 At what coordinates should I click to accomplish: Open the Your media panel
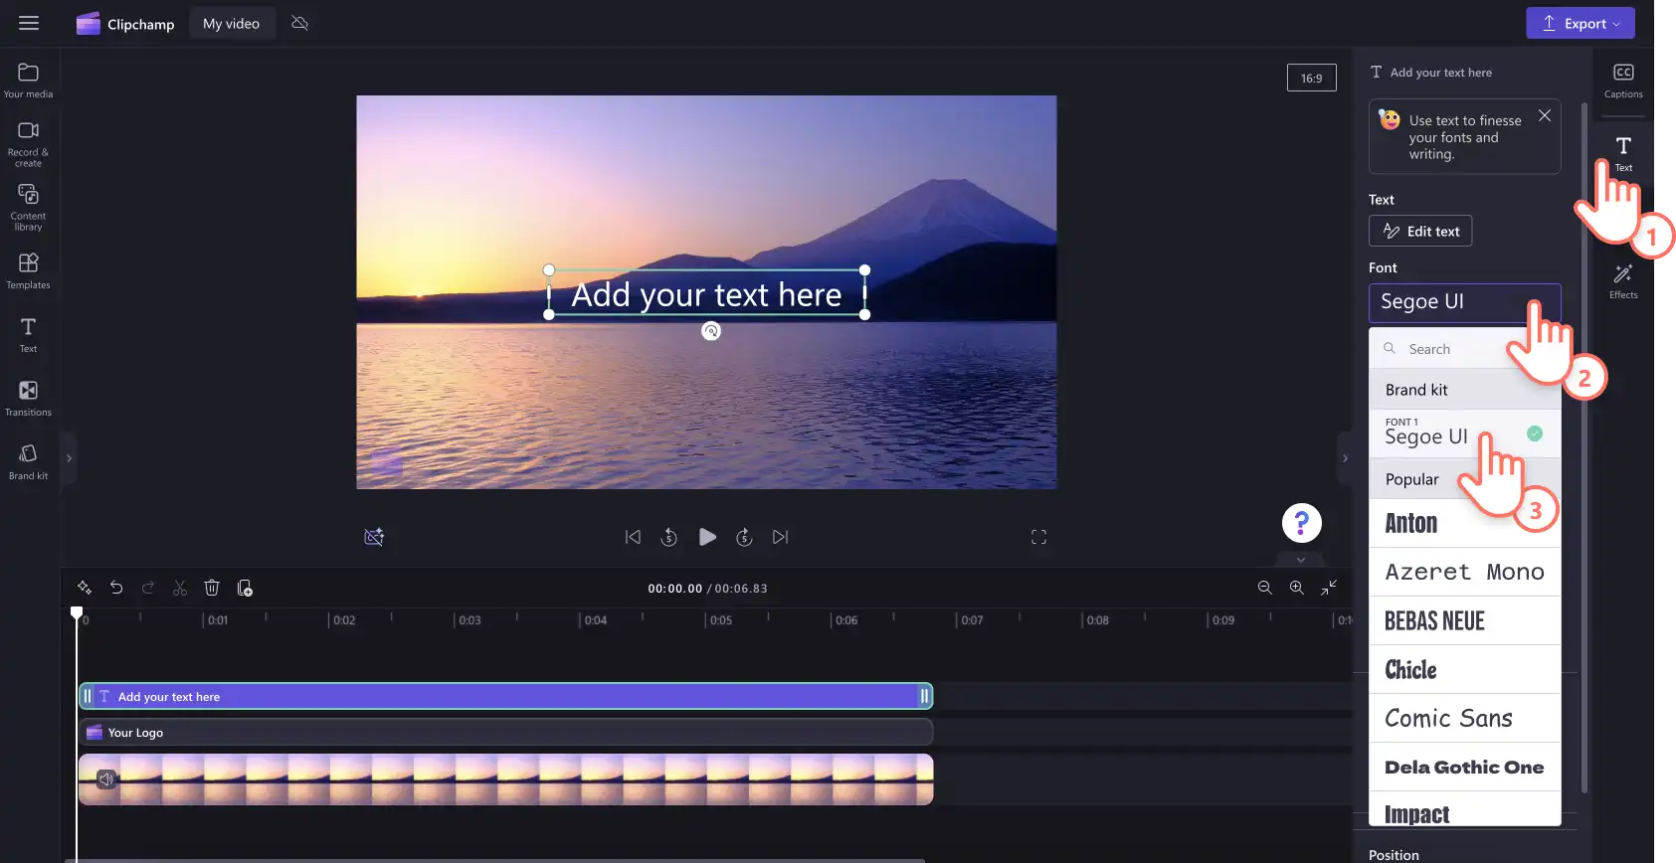point(28,81)
